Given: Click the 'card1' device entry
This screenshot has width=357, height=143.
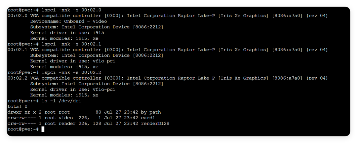Looking at the screenshot, I should point(148,118).
